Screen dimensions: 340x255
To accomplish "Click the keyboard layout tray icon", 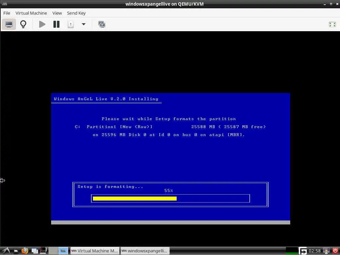I will [303, 251].
